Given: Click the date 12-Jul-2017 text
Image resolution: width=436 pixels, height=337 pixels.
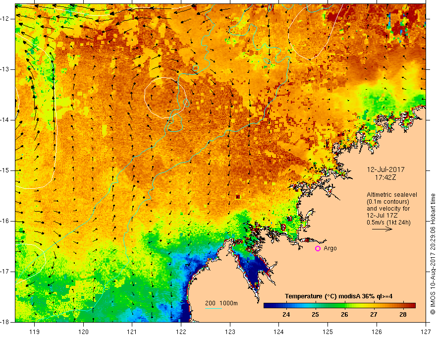Looking at the screenshot, I should (x=385, y=169).
